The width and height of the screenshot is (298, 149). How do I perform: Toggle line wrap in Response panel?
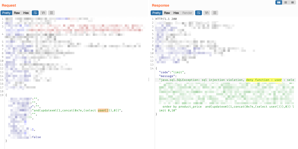pos(198,13)
